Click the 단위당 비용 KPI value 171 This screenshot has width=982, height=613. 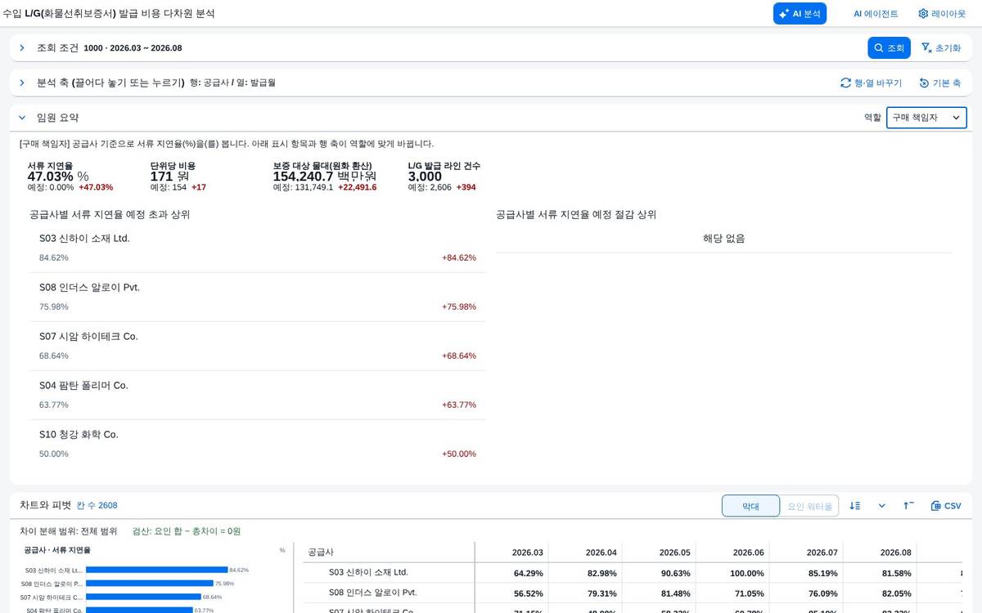pyautogui.click(x=169, y=177)
